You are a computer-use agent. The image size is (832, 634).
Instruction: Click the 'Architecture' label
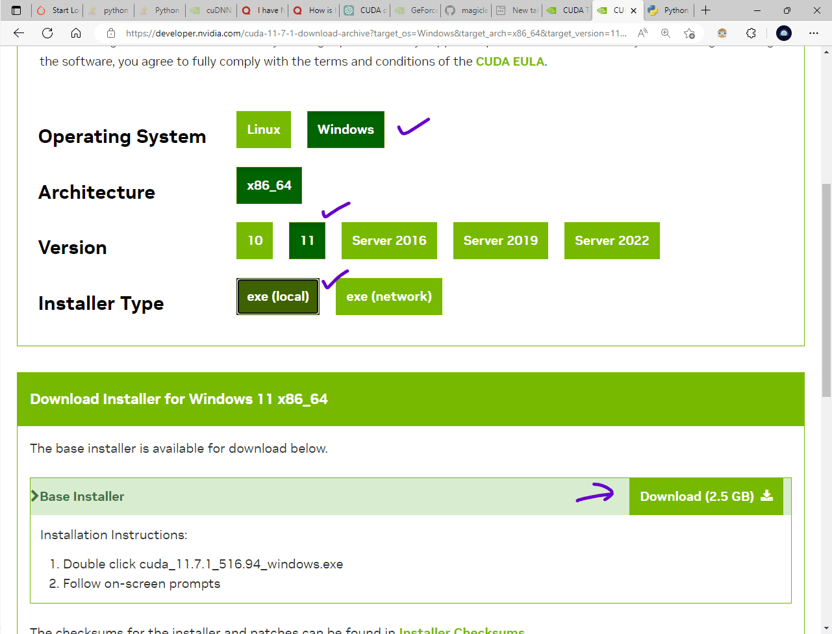pyautogui.click(x=97, y=192)
